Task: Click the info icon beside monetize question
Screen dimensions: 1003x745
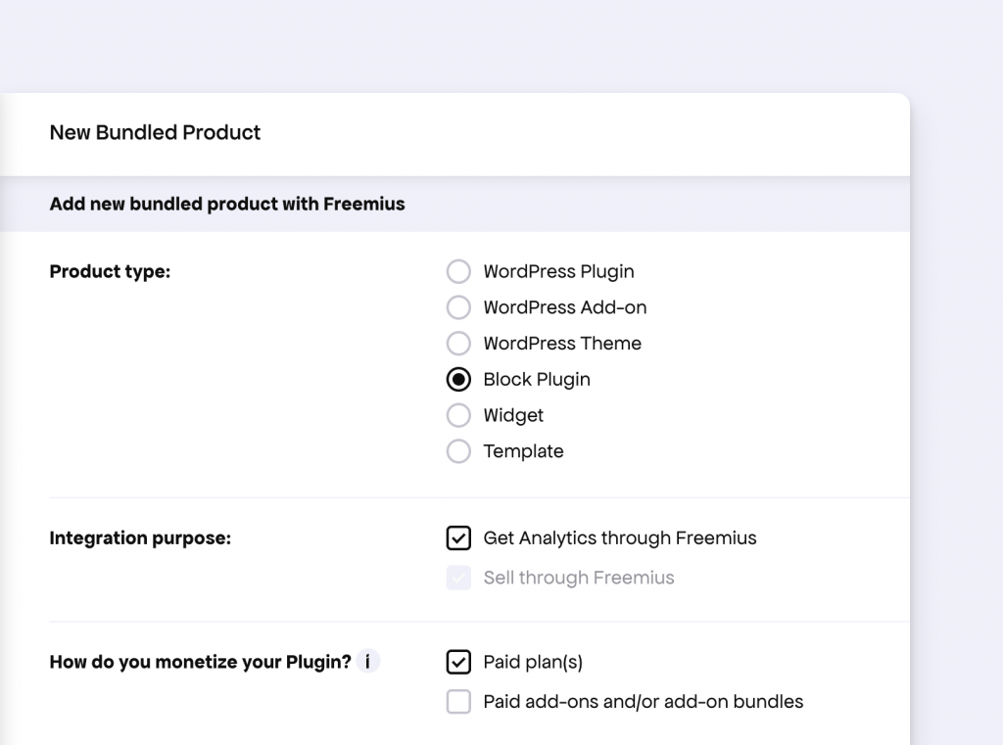Action: click(x=367, y=663)
